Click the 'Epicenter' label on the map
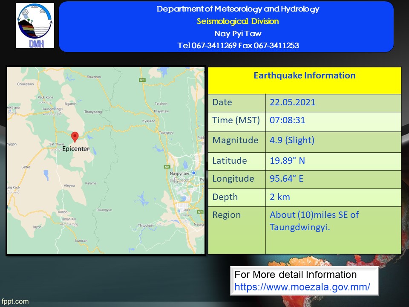The width and height of the screenshot is (409, 307). (x=76, y=149)
